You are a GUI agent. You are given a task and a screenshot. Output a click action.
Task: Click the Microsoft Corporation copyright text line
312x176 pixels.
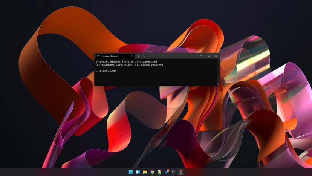(x=130, y=65)
